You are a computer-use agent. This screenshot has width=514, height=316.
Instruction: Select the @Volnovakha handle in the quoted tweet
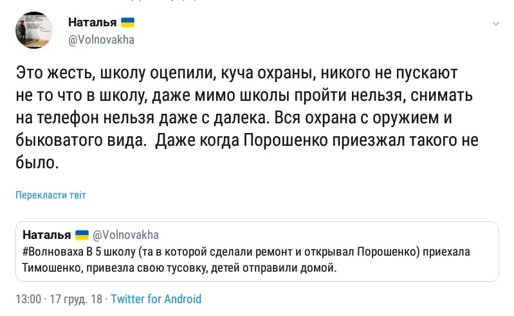tap(126, 234)
